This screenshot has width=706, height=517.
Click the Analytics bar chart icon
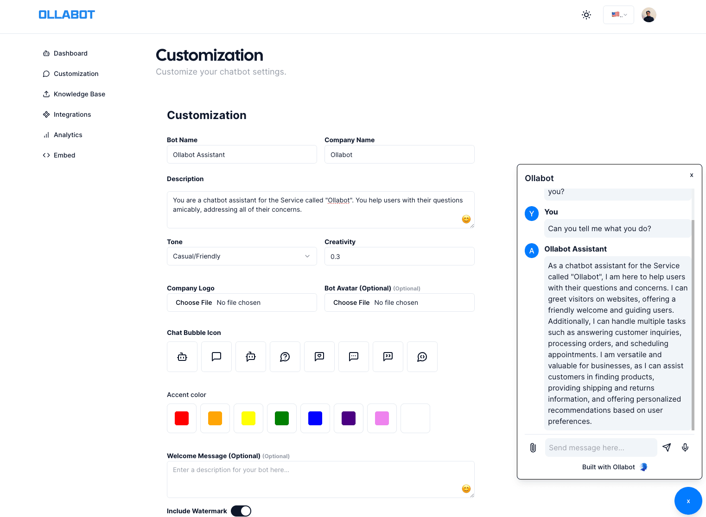[46, 135]
